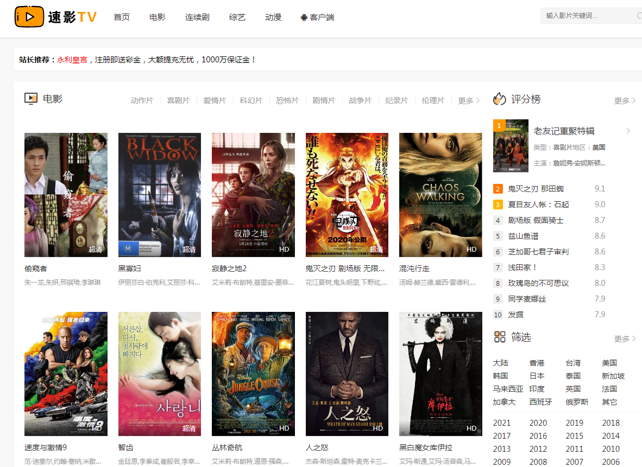Open 芝加哥七君子审判 in the rankings

tap(538, 252)
